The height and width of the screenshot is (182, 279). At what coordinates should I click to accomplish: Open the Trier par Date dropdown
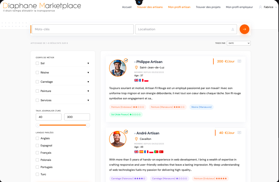239,43
